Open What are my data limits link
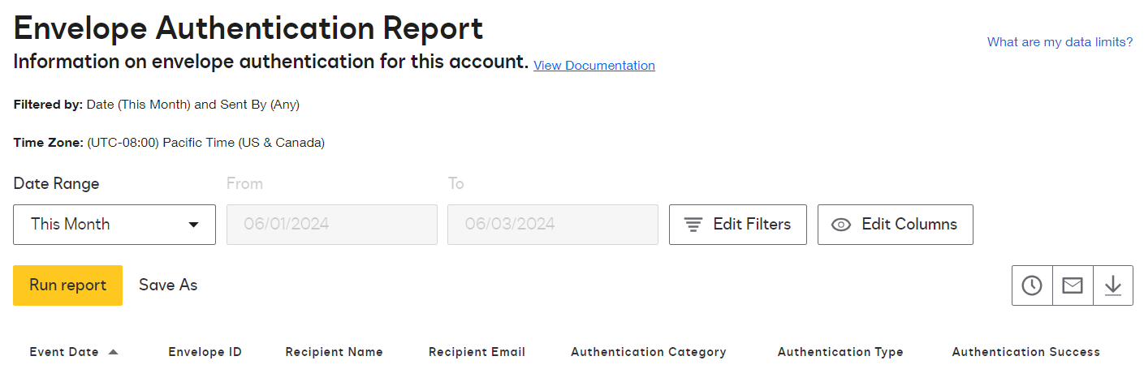1144x369 pixels. (1060, 42)
